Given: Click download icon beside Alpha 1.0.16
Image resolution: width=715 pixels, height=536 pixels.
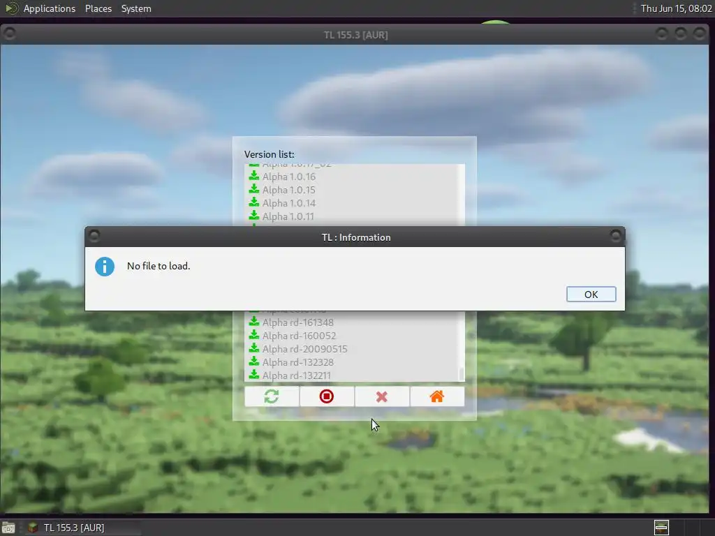Looking at the screenshot, I should click(254, 176).
